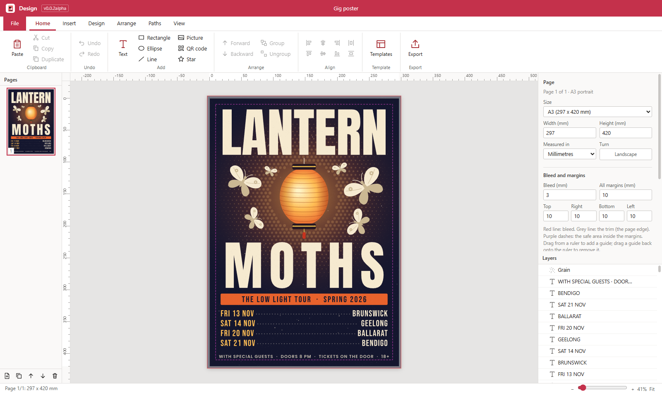Align objects to left edge
This screenshot has width=662, height=393.
309,43
